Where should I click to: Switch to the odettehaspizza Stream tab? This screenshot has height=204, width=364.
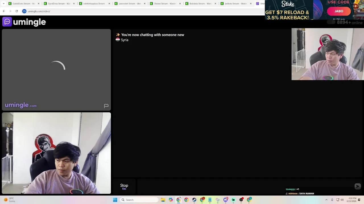click(95, 4)
